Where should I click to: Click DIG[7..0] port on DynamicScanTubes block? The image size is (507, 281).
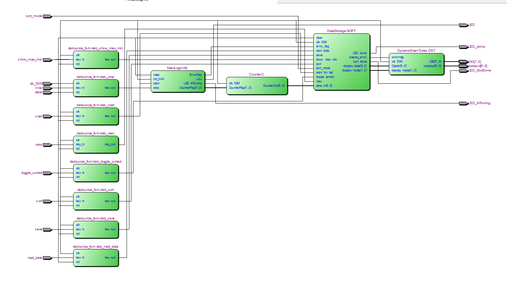tap(435, 62)
